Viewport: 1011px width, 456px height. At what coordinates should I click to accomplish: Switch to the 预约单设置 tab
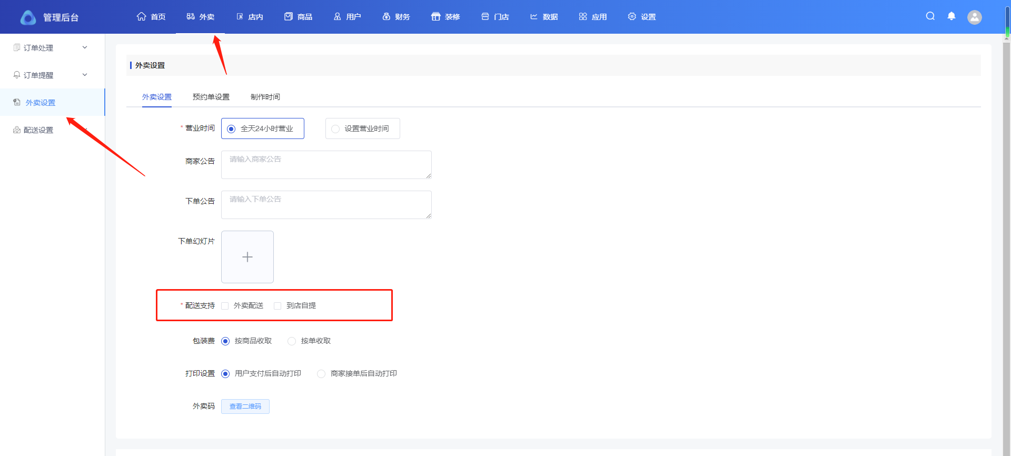(x=211, y=97)
